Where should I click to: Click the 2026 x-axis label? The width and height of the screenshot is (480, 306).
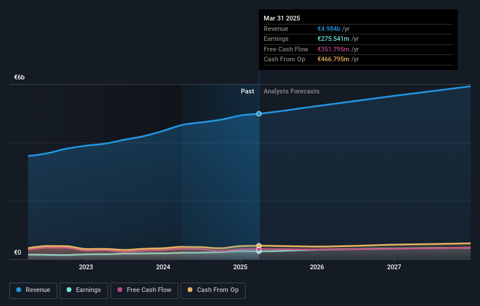click(317, 267)
